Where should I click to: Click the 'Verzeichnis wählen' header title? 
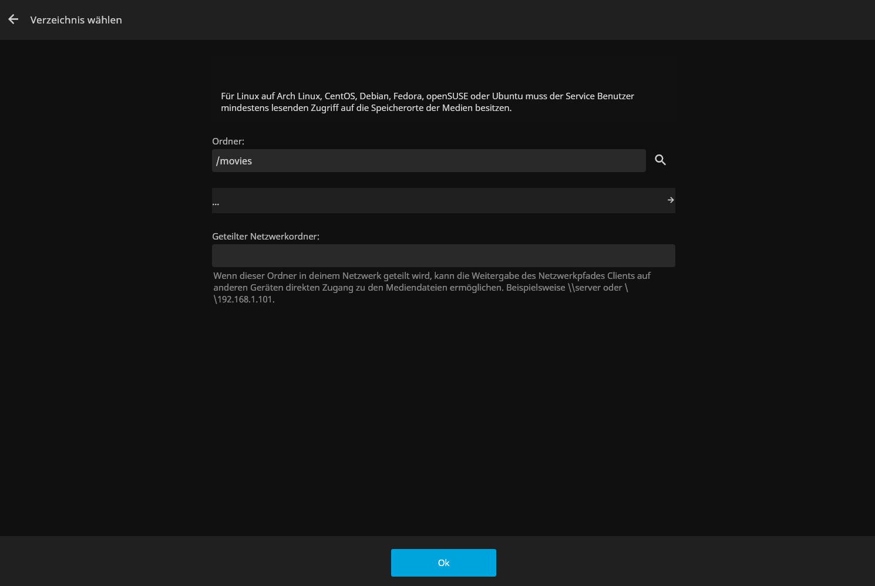(76, 20)
